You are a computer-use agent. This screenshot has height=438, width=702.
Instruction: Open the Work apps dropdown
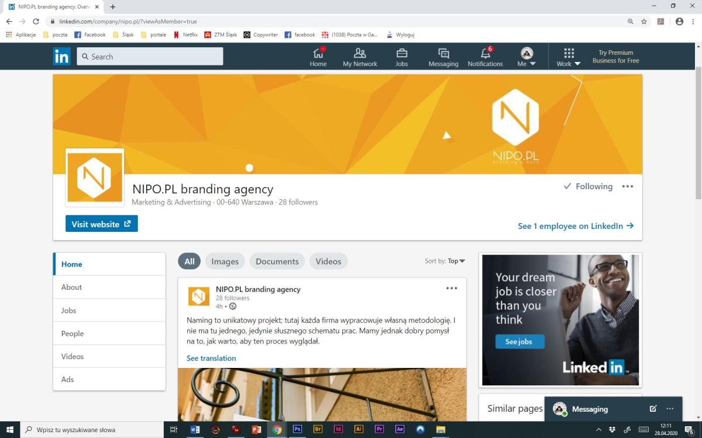tap(569, 57)
